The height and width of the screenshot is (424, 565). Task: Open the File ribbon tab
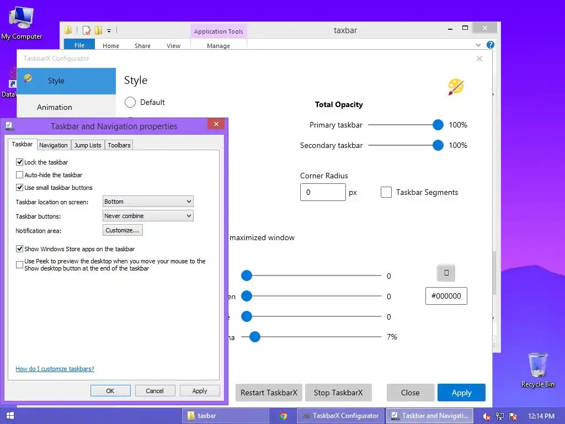point(79,45)
